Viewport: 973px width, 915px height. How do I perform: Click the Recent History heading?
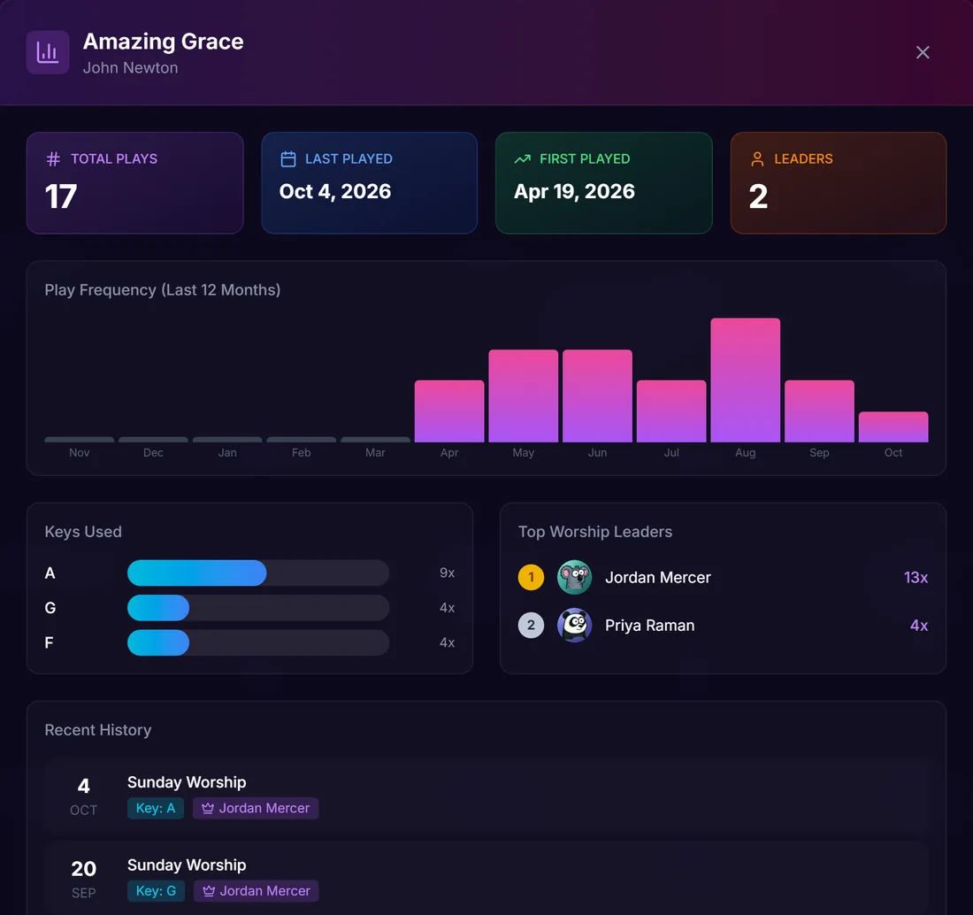click(98, 730)
